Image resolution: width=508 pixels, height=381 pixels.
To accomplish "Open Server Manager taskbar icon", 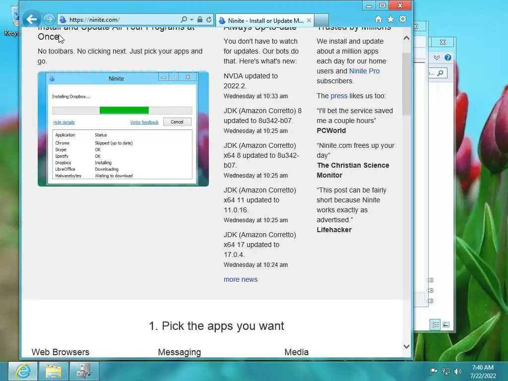I will coord(84,371).
